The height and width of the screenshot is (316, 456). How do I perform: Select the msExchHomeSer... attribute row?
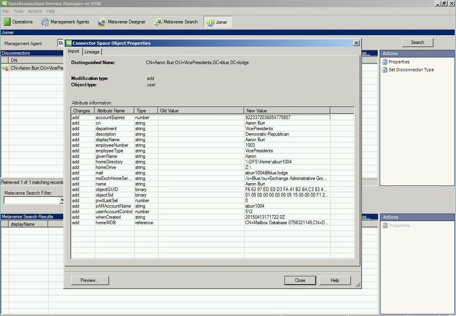[x=201, y=179]
